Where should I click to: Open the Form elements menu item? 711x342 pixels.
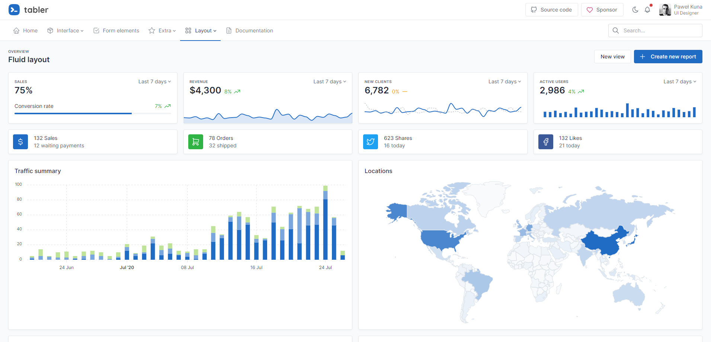[116, 31]
